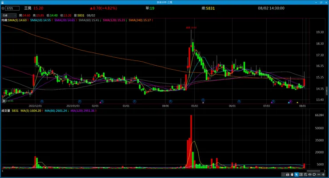329x178 pixels.
Task: Click the circle marker near 02/01
Action: [102, 101]
